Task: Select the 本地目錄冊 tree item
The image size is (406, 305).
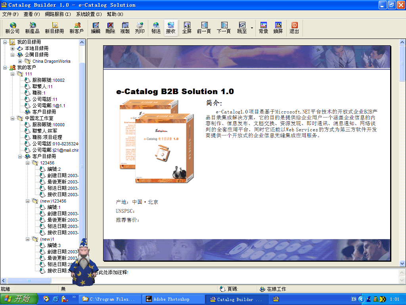Action: pos(36,48)
